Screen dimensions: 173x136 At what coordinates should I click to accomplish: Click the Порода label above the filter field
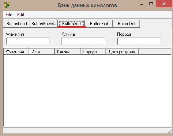[x=124, y=34]
